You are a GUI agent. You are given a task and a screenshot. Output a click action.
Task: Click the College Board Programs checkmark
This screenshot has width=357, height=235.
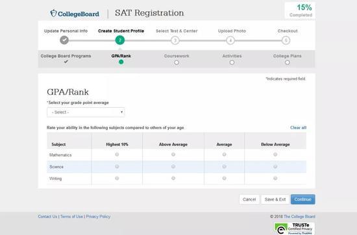coord(66,62)
